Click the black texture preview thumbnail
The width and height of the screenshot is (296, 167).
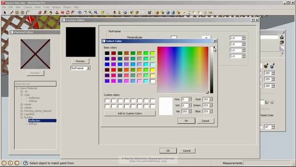pos(80,42)
